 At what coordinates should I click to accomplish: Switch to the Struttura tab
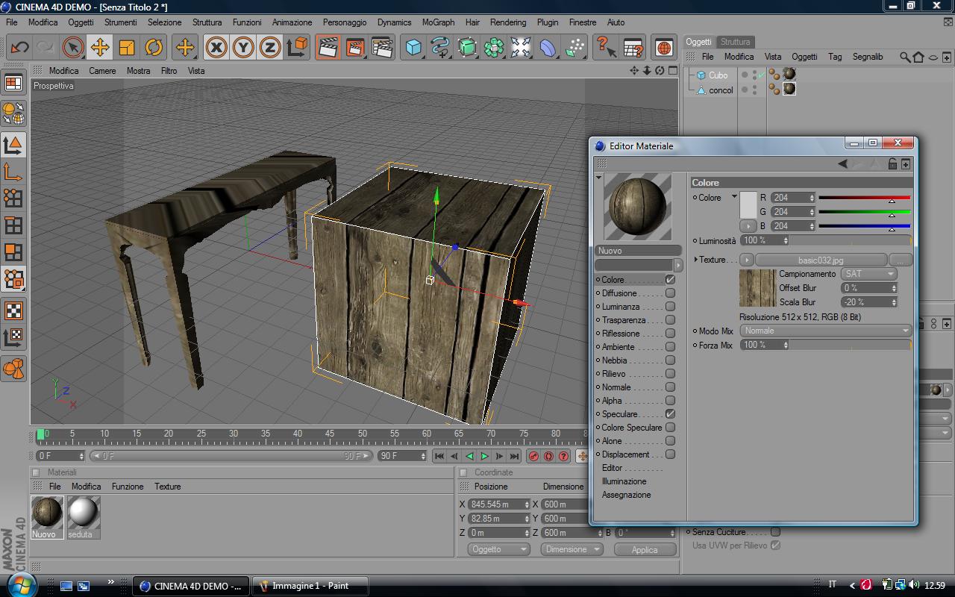pos(735,42)
